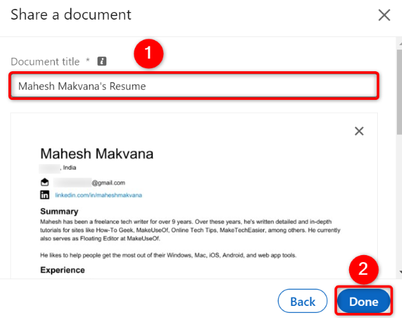This screenshot has height=318, width=402.
Task: Click the Share a document title
Action: pyautogui.click(x=71, y=15)
